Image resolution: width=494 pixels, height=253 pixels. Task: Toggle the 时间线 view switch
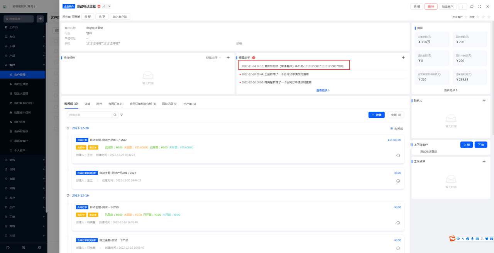pos(397,129)
